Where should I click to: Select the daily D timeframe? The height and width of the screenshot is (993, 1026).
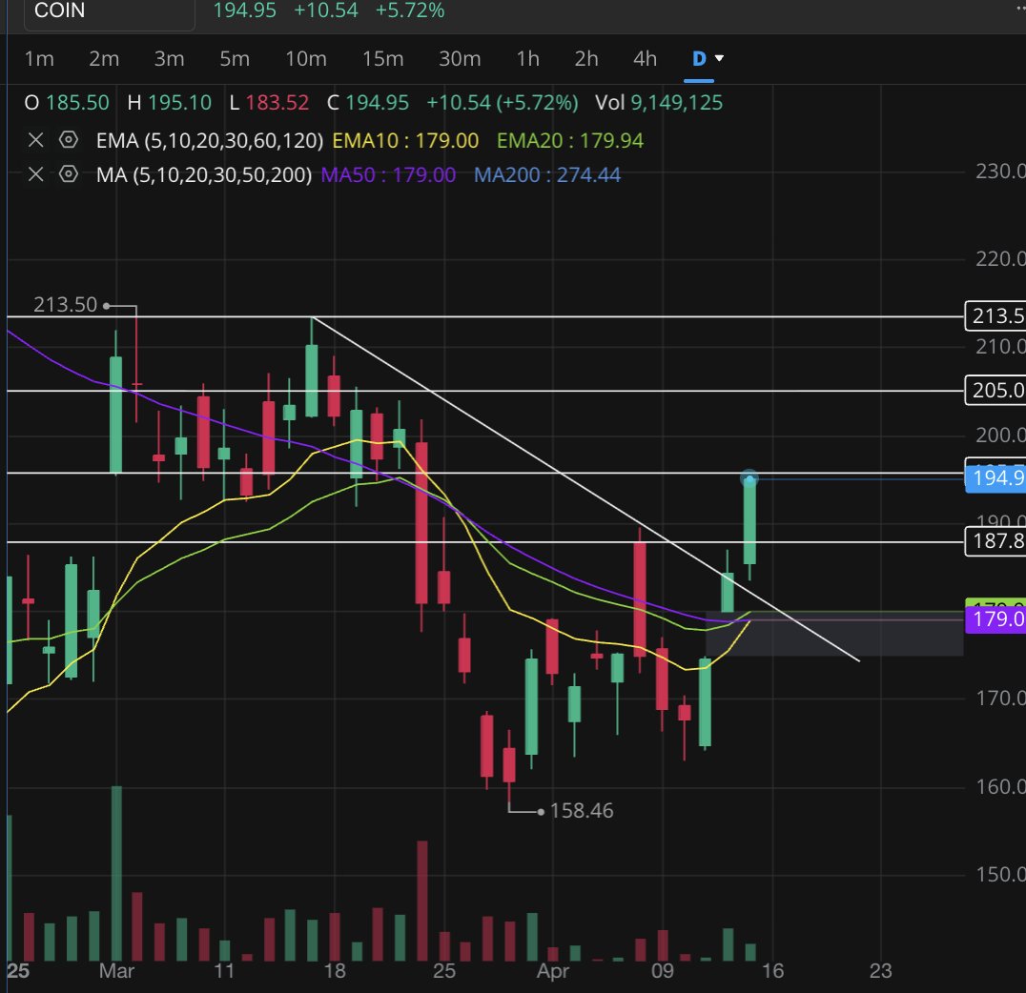tap(699, 59)
